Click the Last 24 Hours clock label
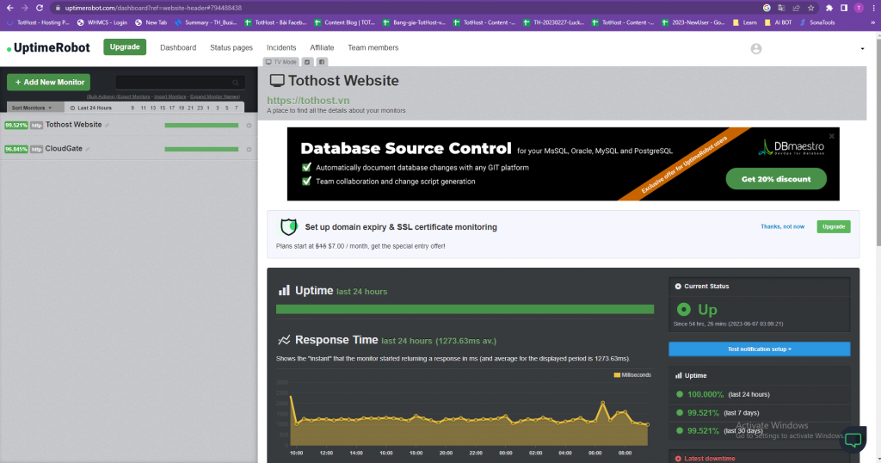 91,108
